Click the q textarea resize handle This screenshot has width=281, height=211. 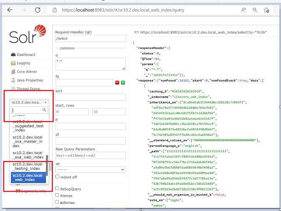pos(124,69)
